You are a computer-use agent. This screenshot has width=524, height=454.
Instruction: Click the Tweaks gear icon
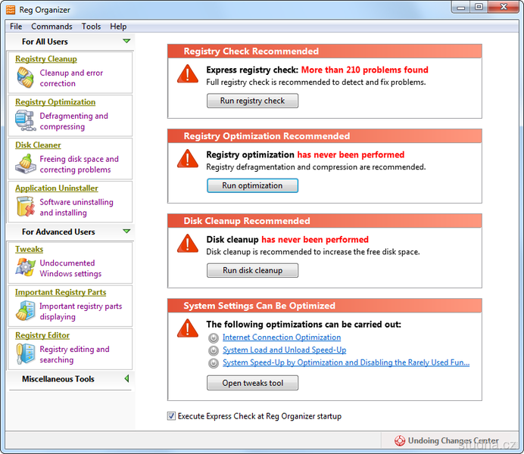coord(26,267)
